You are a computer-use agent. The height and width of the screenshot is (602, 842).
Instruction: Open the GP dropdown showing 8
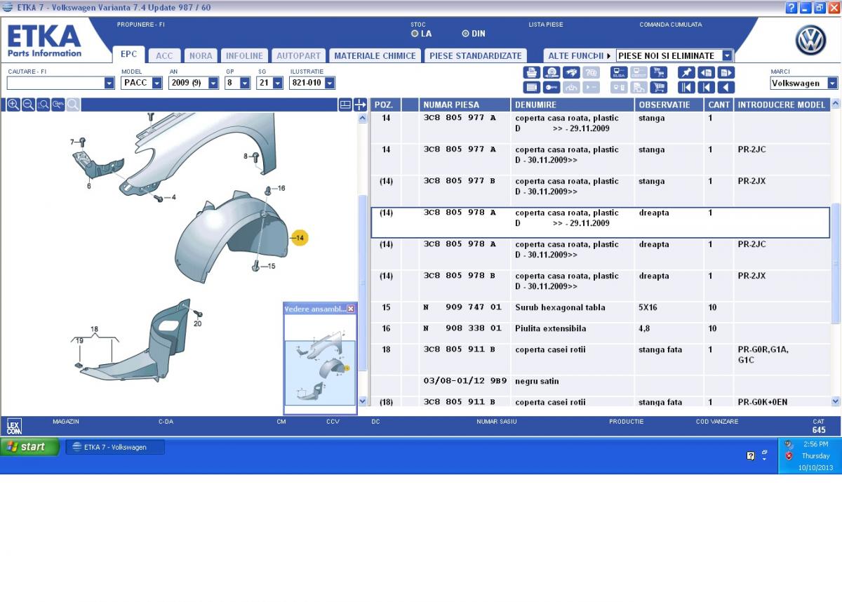point(245,83)
